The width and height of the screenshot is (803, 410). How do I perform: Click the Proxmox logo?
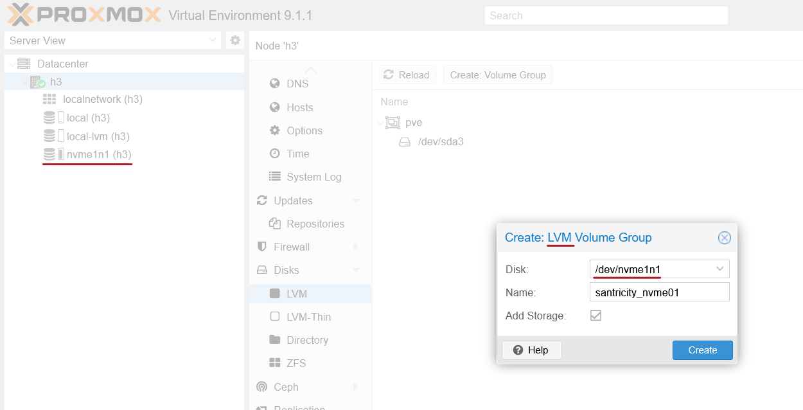tap(84, 15)
